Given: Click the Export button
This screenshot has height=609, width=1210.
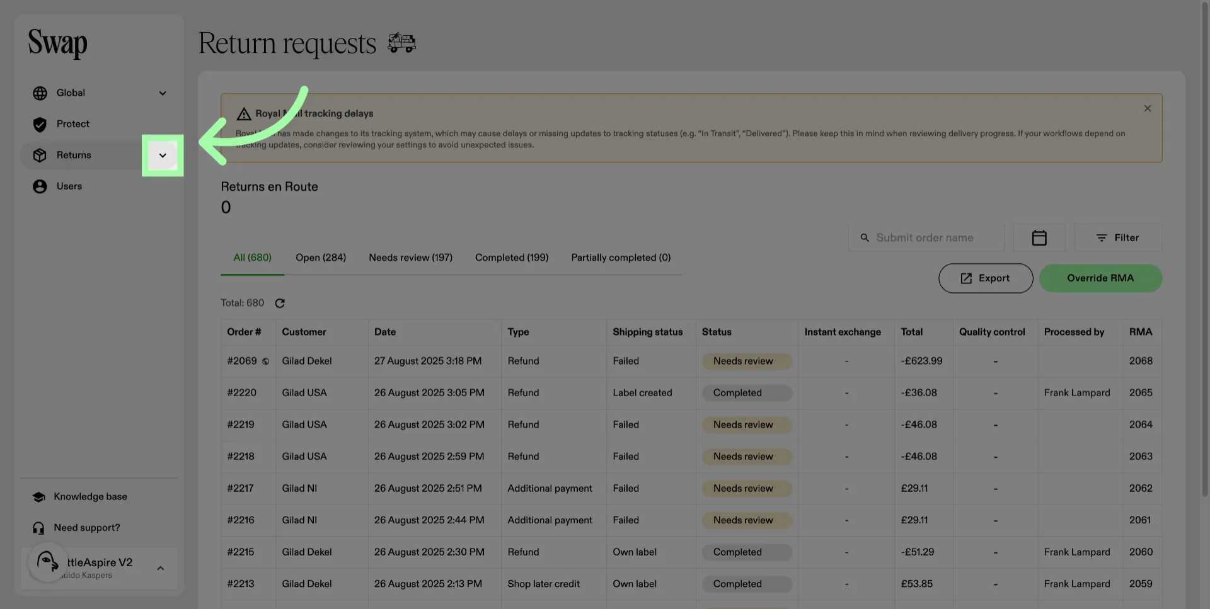Looking at the screenshot, I should pyautogui.click(x=986, y=278).
